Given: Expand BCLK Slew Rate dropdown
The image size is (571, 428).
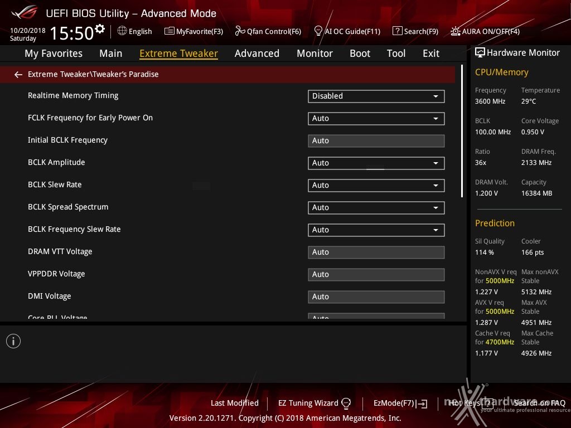Looking at the screenshot, I should (376, 185).
